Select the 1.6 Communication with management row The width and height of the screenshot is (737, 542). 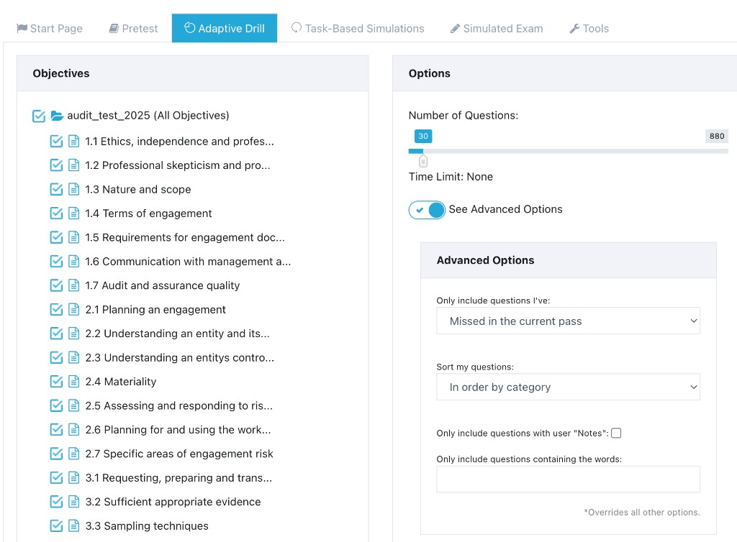click(x=188, y=262)
